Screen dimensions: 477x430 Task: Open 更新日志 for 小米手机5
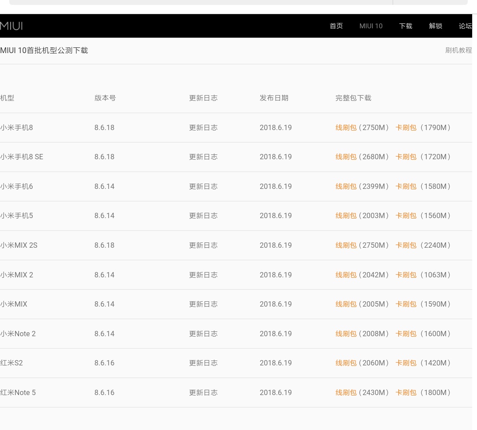(203, 215)
